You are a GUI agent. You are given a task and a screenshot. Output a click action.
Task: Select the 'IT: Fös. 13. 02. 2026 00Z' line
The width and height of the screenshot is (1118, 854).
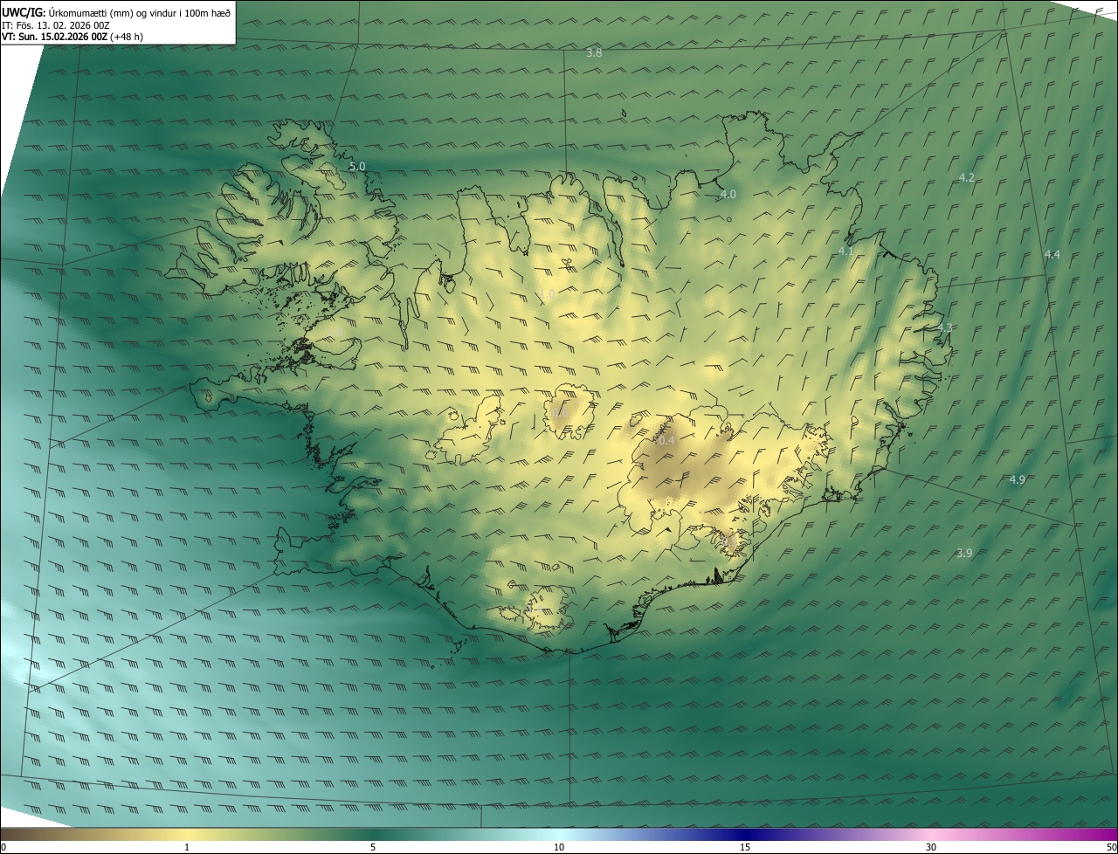pyautogui.click(x=56, y=25)
